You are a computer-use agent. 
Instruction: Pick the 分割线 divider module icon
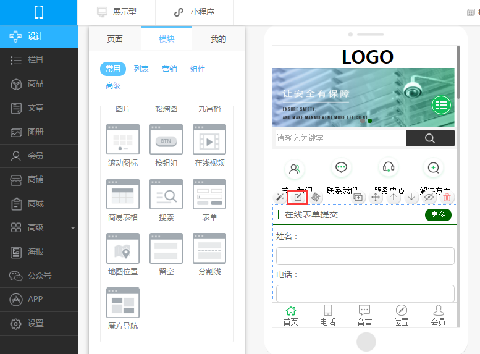click(209, 248)
